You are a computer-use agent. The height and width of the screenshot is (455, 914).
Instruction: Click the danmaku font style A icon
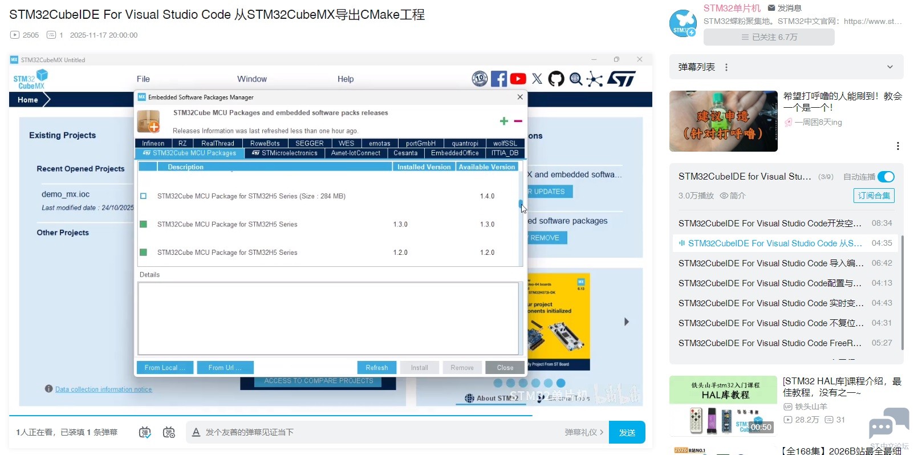click(x=196, y=432)
